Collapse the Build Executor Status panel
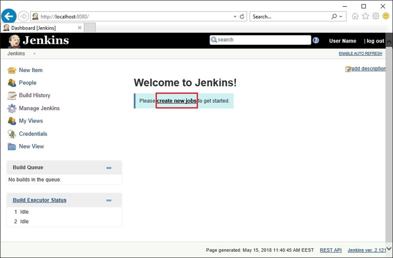This screenshot has height=258, width=393. (109, 200)
